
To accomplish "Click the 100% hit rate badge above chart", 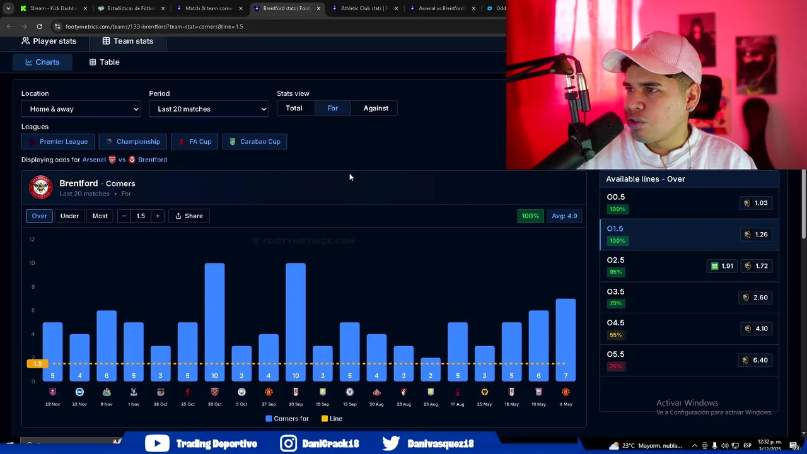I will pos(530,216).
